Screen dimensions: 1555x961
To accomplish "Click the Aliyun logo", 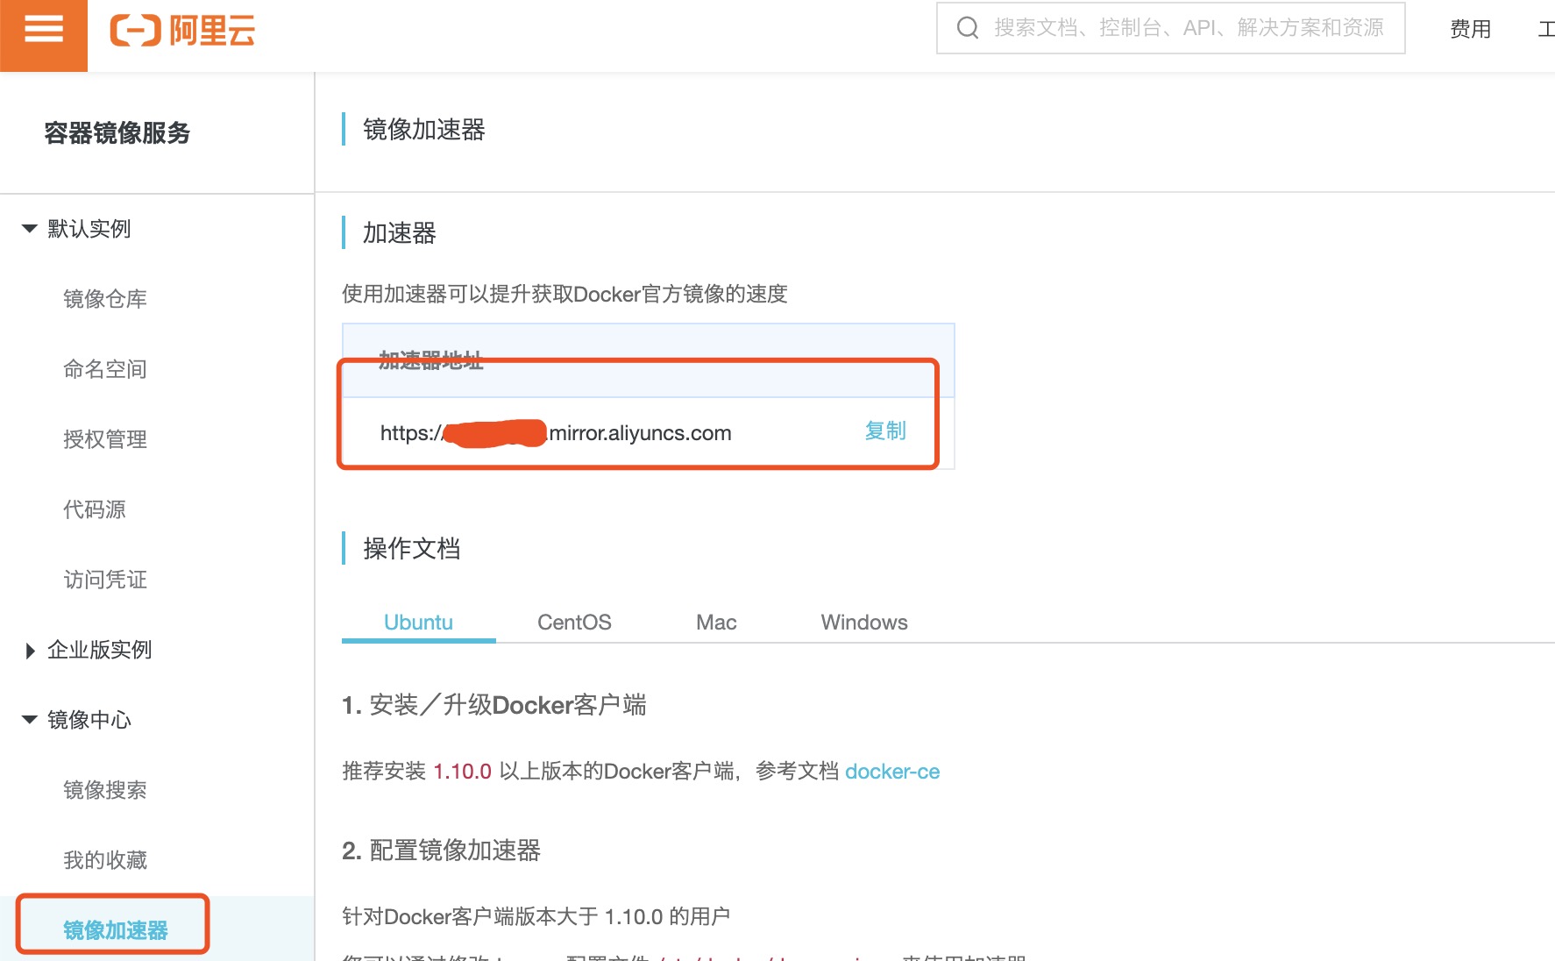I will click(x=182, y=31).
